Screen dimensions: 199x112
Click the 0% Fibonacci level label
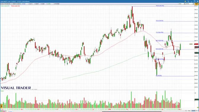(x=159, y=76)
